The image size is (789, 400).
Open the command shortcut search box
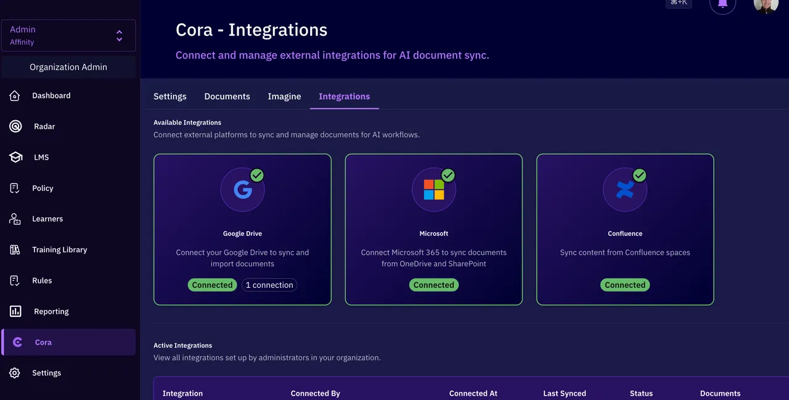[x=679, y=3]
